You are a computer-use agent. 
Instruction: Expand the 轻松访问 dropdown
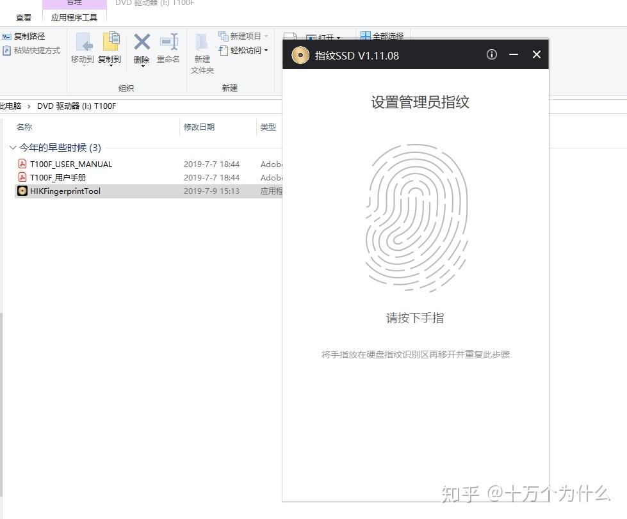243,51
